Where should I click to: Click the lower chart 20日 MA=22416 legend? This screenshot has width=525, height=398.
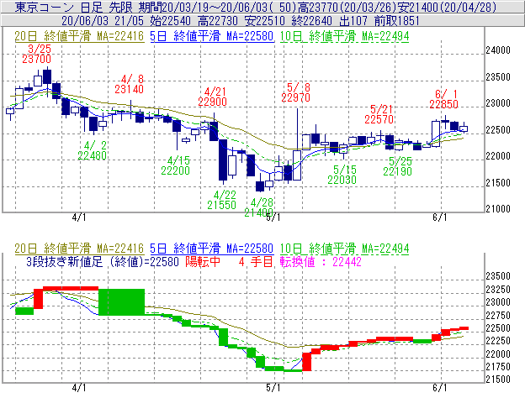point(79,249)
